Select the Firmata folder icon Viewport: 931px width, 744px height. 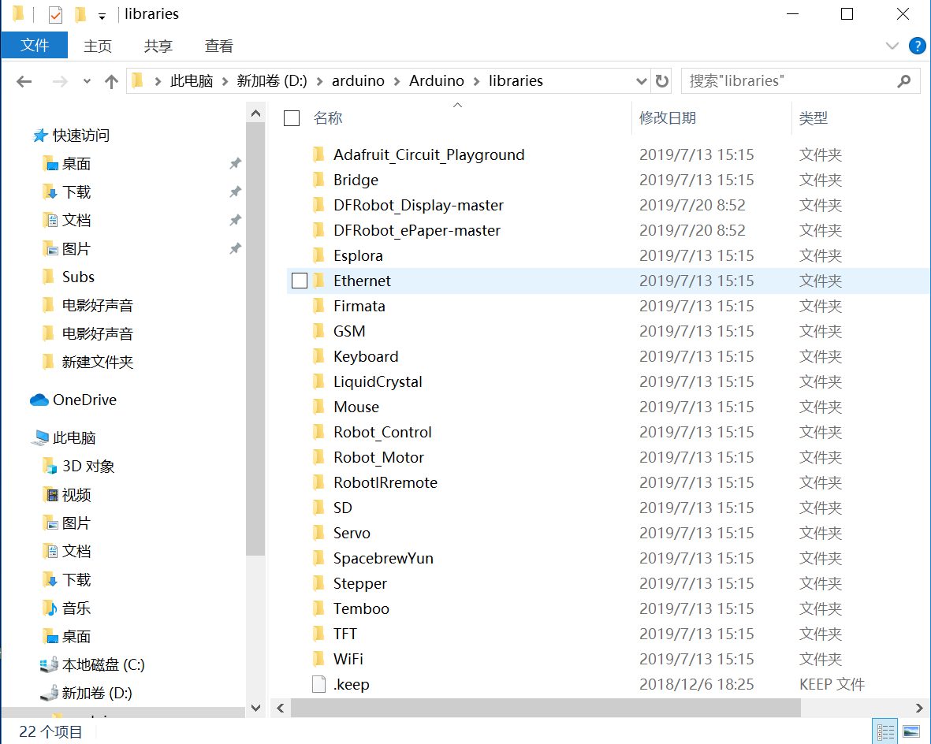(x=318, y=307)
